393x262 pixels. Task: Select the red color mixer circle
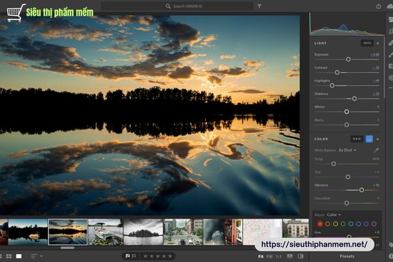(x=320, y=223)
